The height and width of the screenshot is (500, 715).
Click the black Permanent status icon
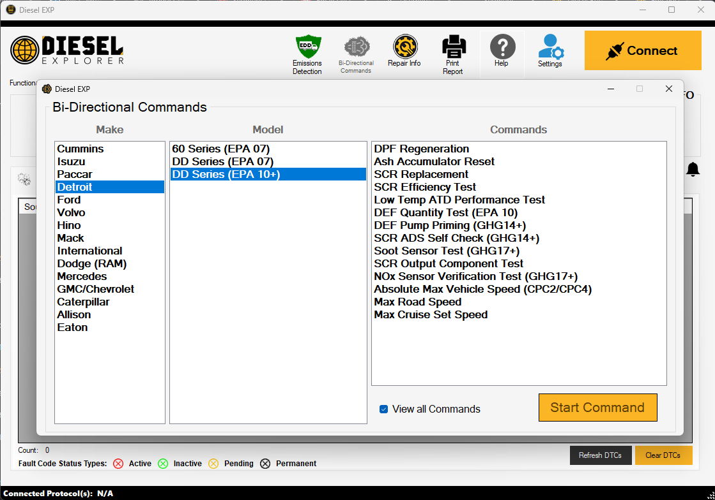(265, 464)
